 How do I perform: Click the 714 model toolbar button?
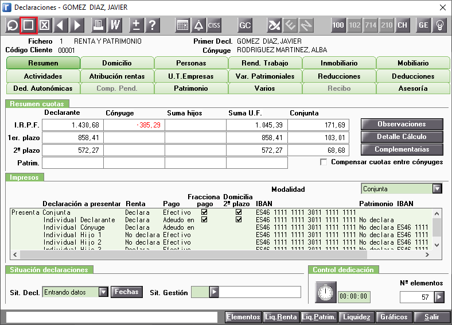point(371,25)
